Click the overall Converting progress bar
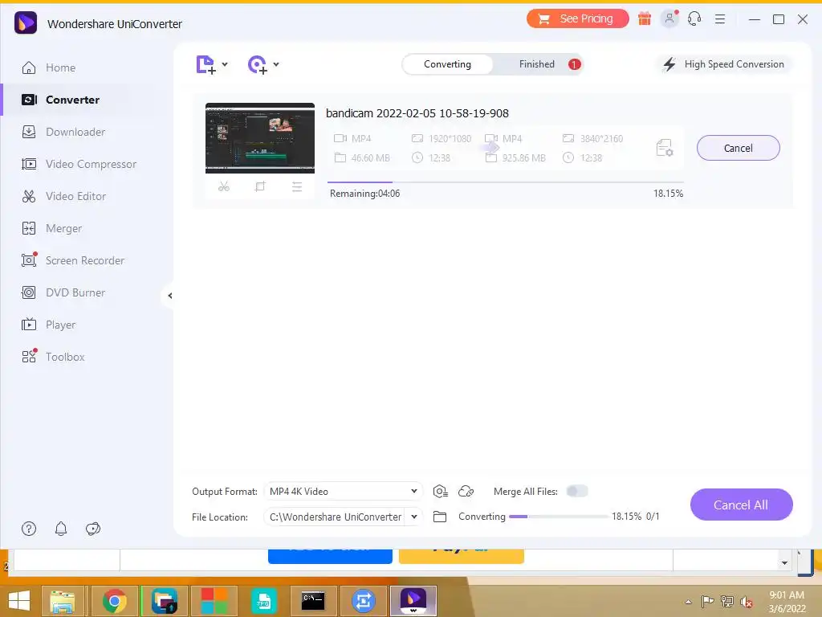Image resolution: width=822 pixels, height=617 pixels. pos(559,517)
